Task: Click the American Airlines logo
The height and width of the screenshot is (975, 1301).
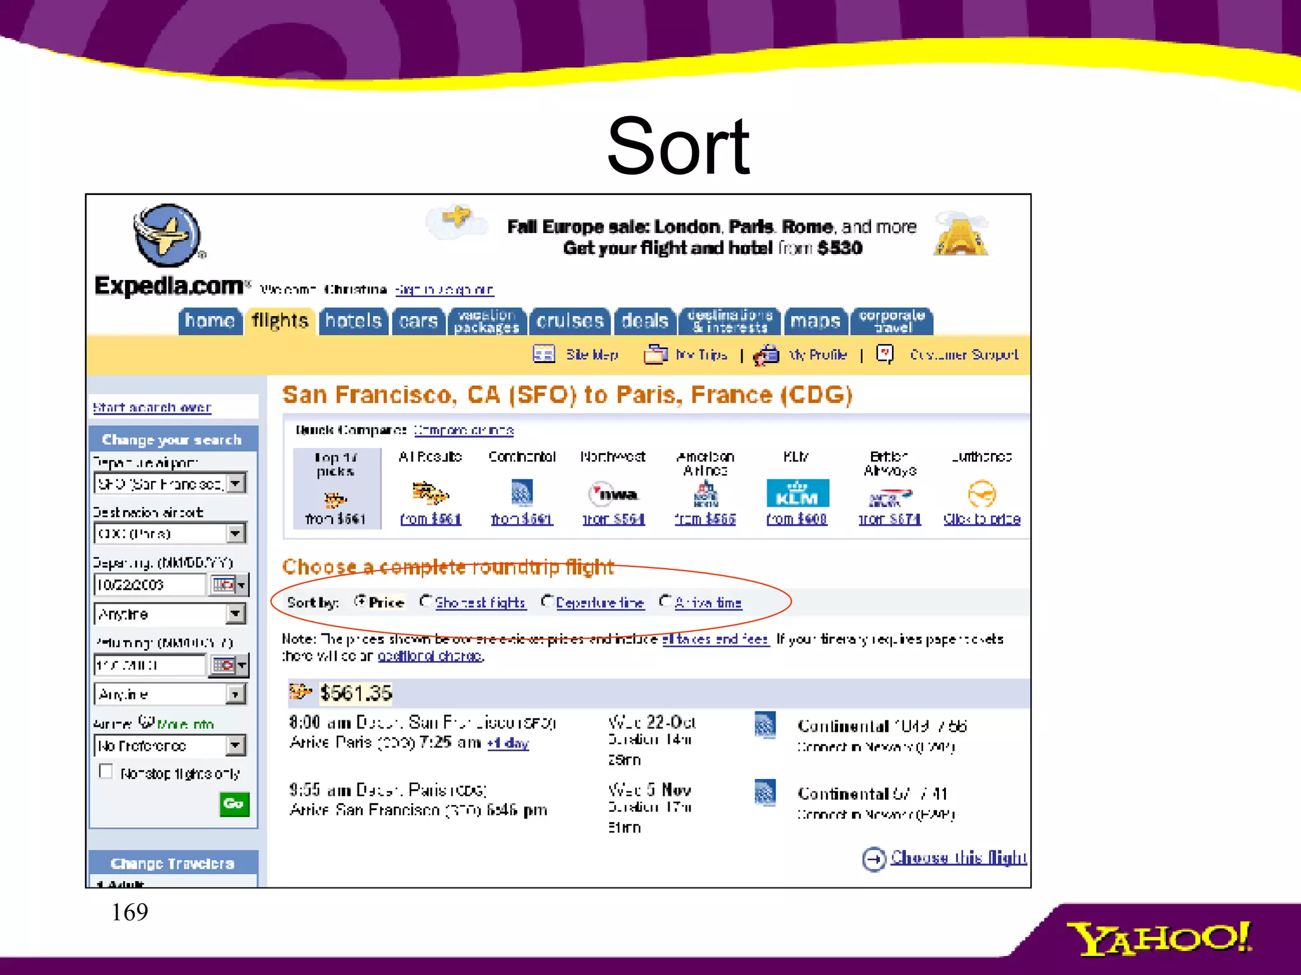Action: (x=705, y=494)
